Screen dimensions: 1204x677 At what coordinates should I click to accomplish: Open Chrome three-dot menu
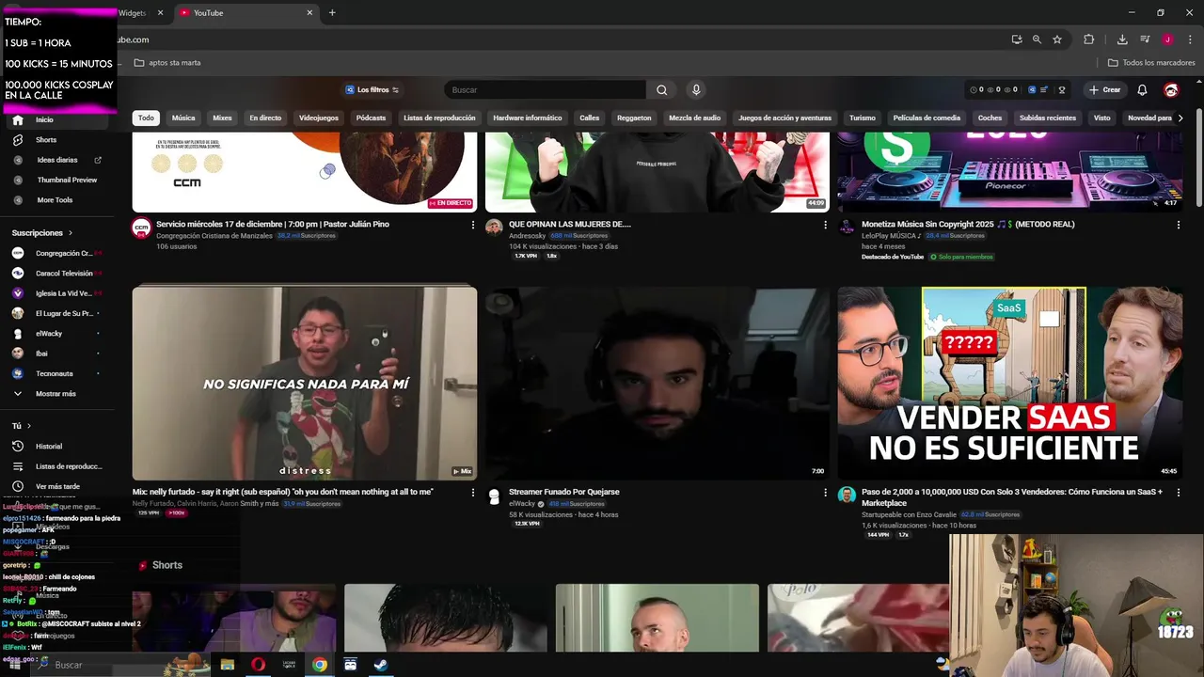[x=1190, y=39]
